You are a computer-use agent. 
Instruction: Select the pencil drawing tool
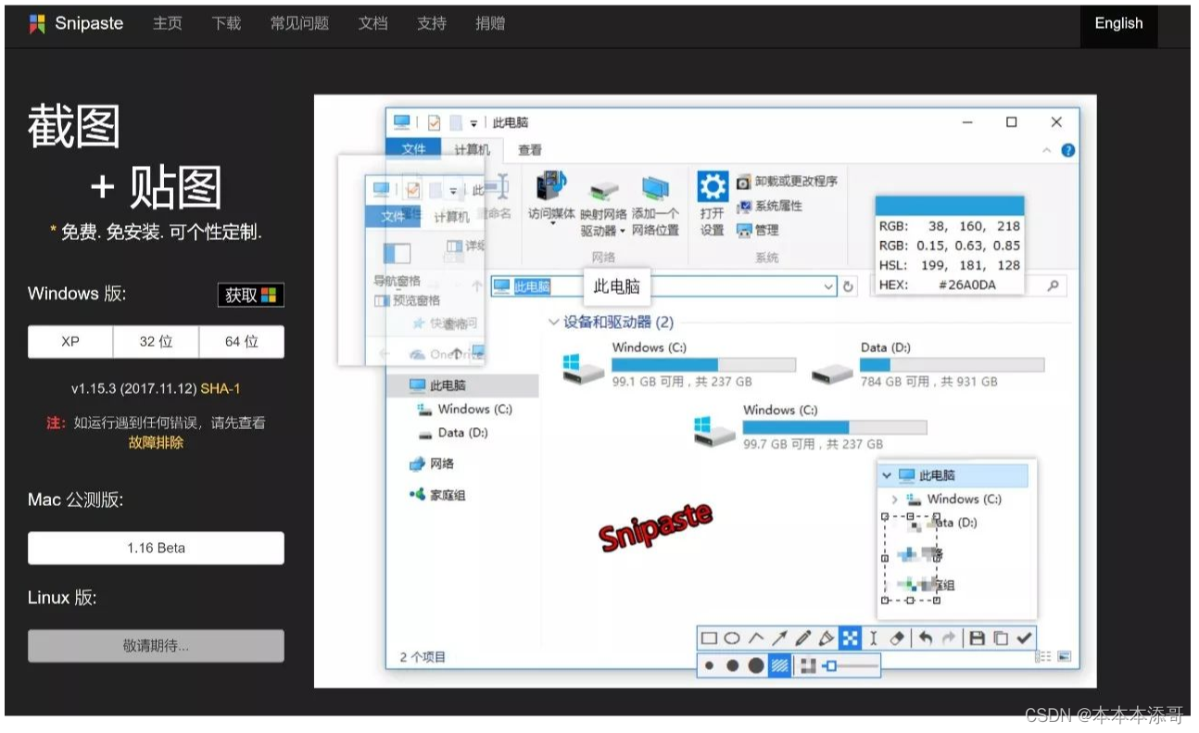(803, 638)
